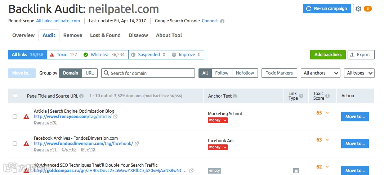Viewport: 384px width, 175px height.
Task: Click Move to button for frenzyseo.com row
Action: tap(355, 117)
